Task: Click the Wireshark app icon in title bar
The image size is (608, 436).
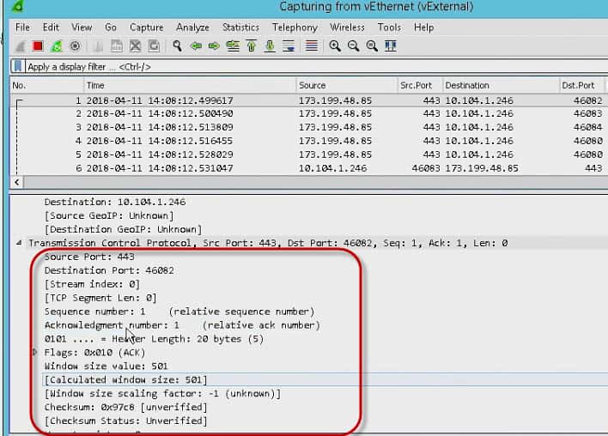Action: point(18,6)
